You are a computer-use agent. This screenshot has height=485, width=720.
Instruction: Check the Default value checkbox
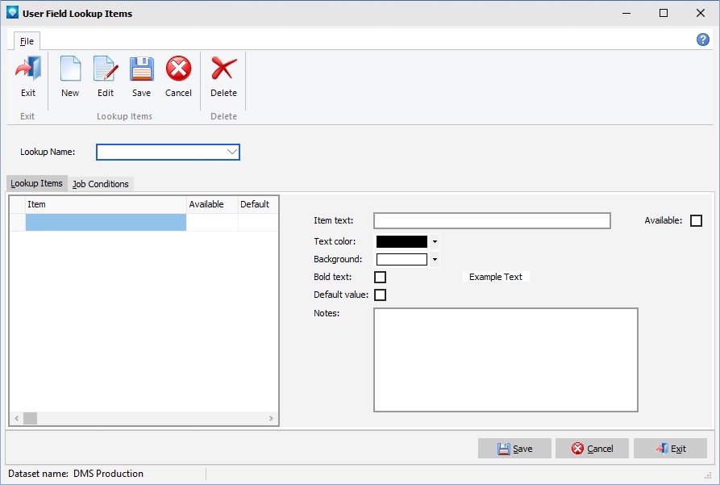(x=381, y=295)
